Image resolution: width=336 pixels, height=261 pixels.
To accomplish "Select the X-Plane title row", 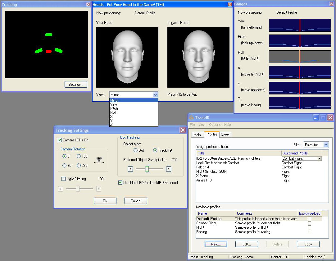I will [259, 176].
